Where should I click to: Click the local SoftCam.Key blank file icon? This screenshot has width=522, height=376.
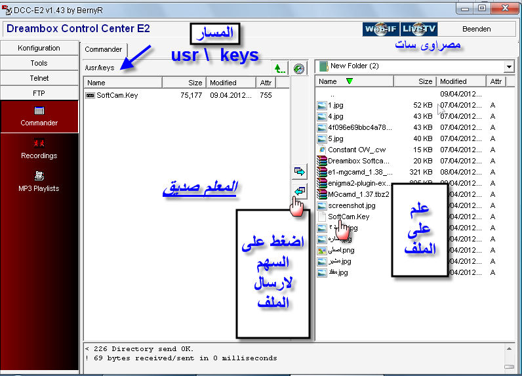(321, 217)
